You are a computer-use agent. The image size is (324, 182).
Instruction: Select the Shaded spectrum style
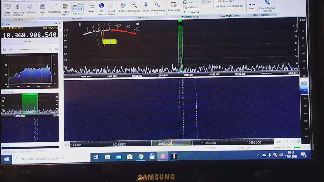point(78,9)
